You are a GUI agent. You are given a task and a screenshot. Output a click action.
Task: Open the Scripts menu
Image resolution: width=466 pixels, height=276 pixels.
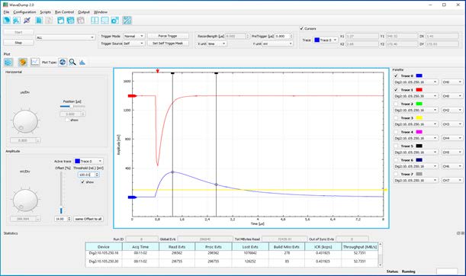click(45, 12)
